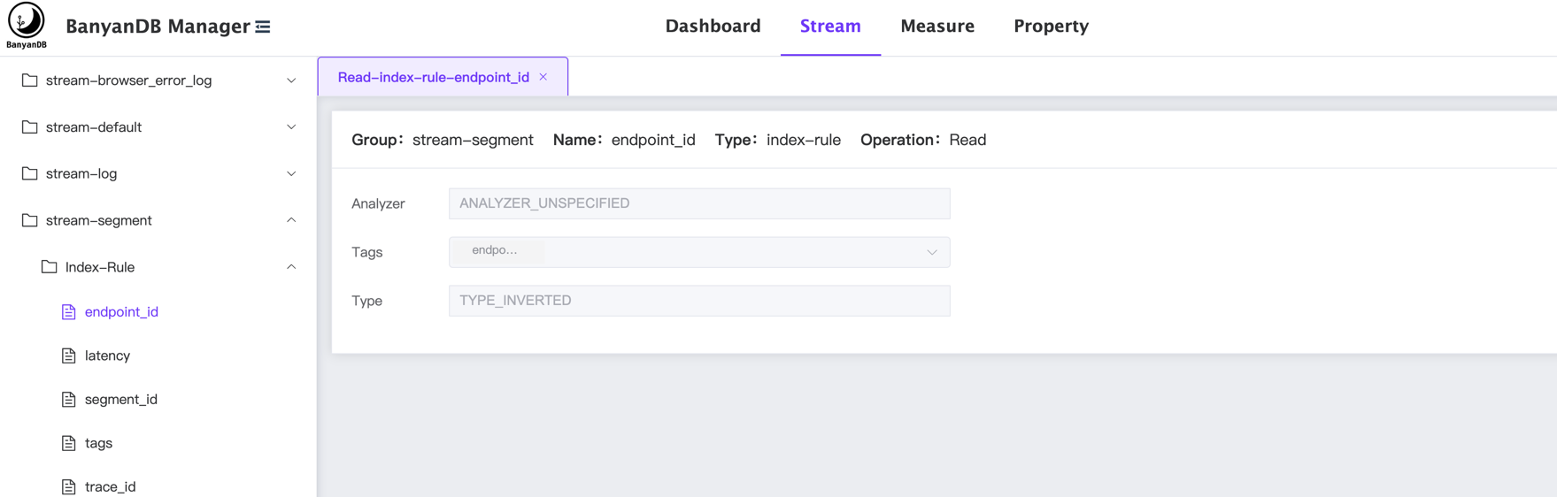Switch to the Dashboard tab
1557x497 pixels.
pyautogui.click(x=713, y=27)
